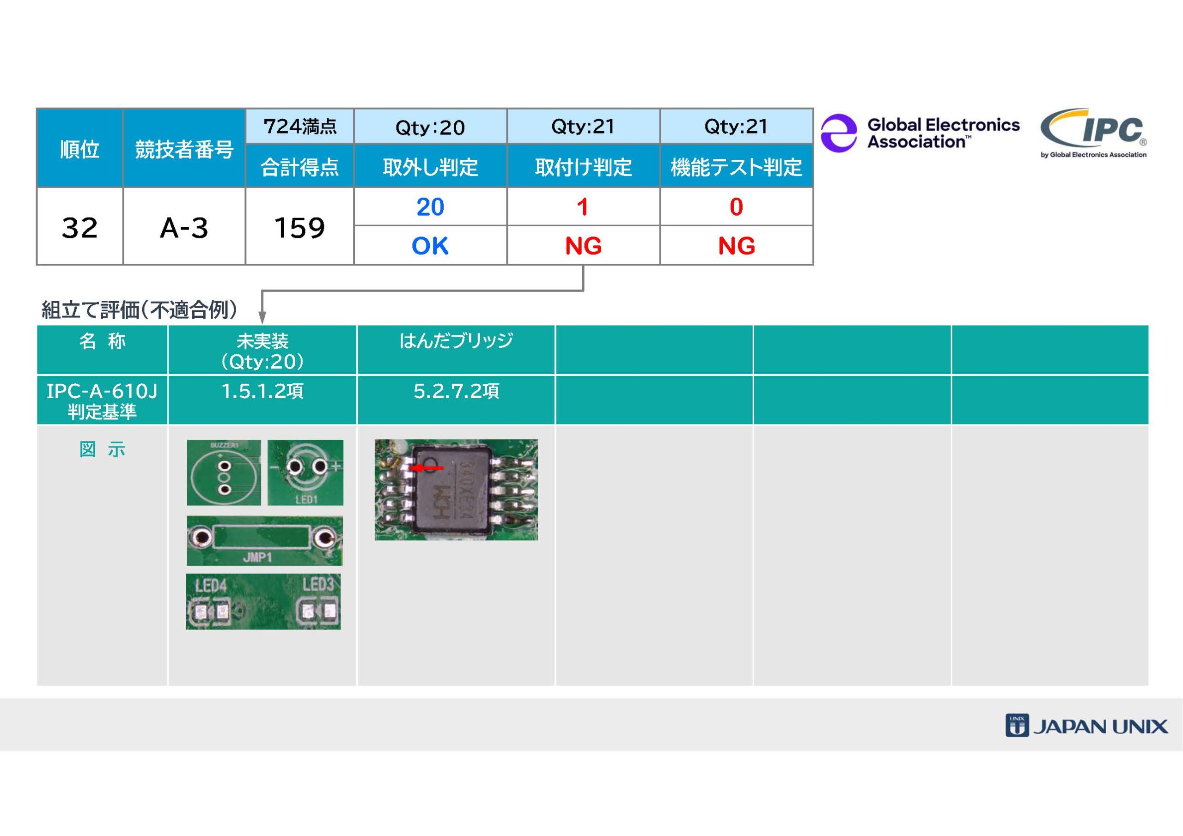Viewport: 1183px width, 836px height.
Task: Click the 取外し判定 column header
Action: pyautogui.click(x=430, y=166)
